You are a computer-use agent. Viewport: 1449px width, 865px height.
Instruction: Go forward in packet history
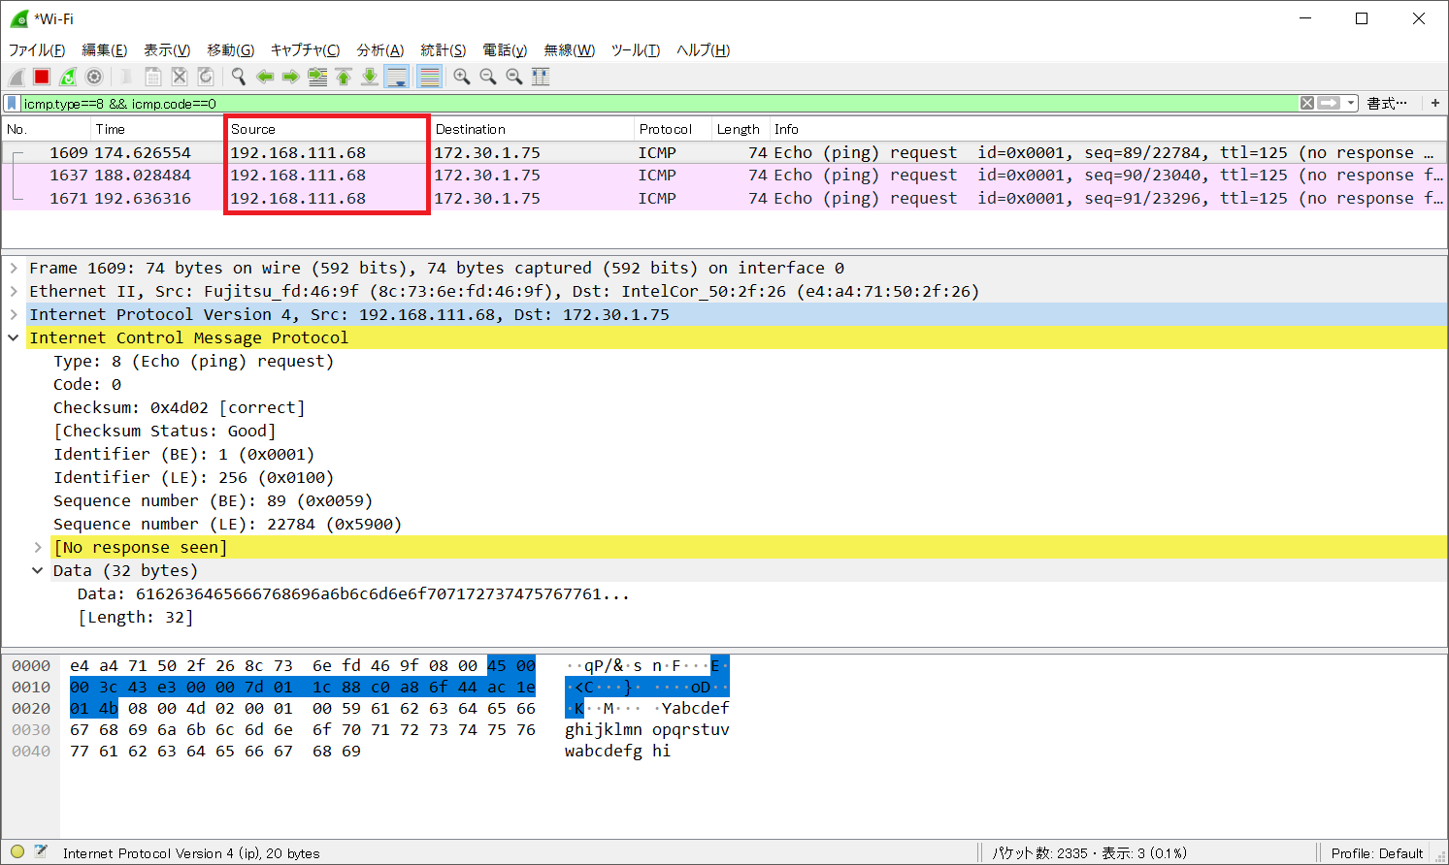(x=290, y=77)
